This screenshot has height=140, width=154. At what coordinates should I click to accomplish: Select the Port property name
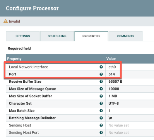12,74
